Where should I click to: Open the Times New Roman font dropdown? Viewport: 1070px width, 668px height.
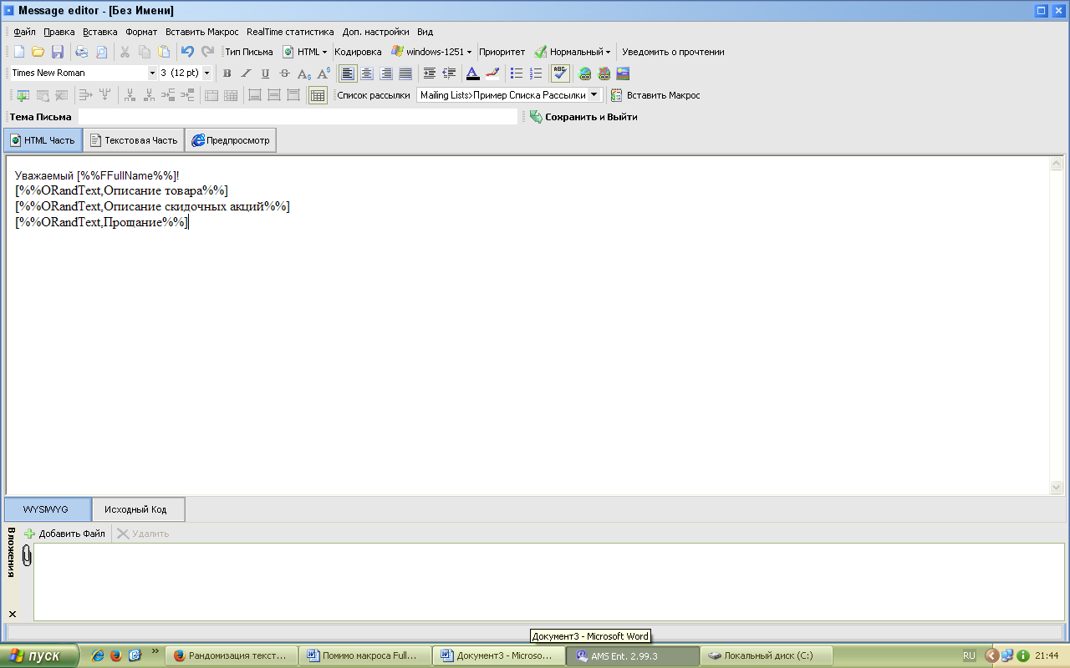152,73
